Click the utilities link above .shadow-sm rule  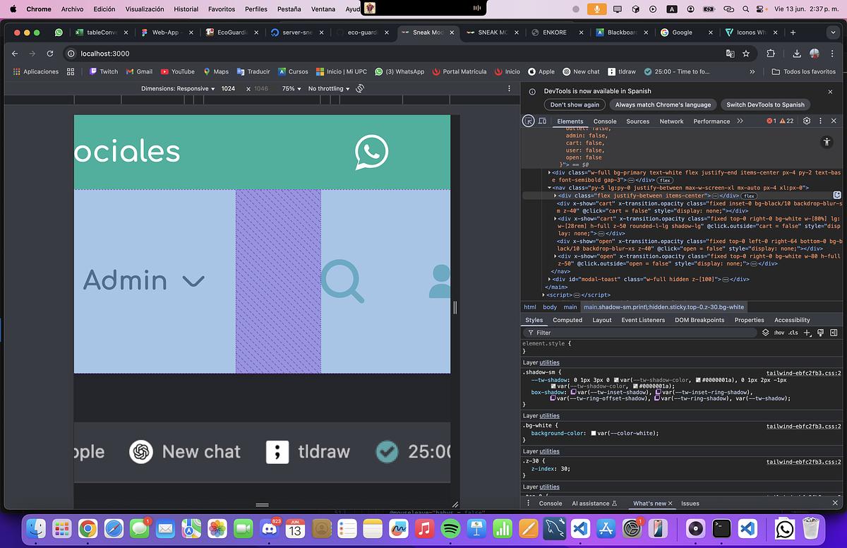[x=549, y=362]
